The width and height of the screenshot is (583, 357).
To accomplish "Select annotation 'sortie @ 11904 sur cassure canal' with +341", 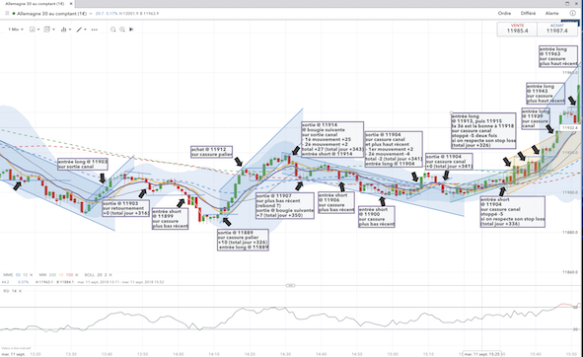I will coord(394,149).
